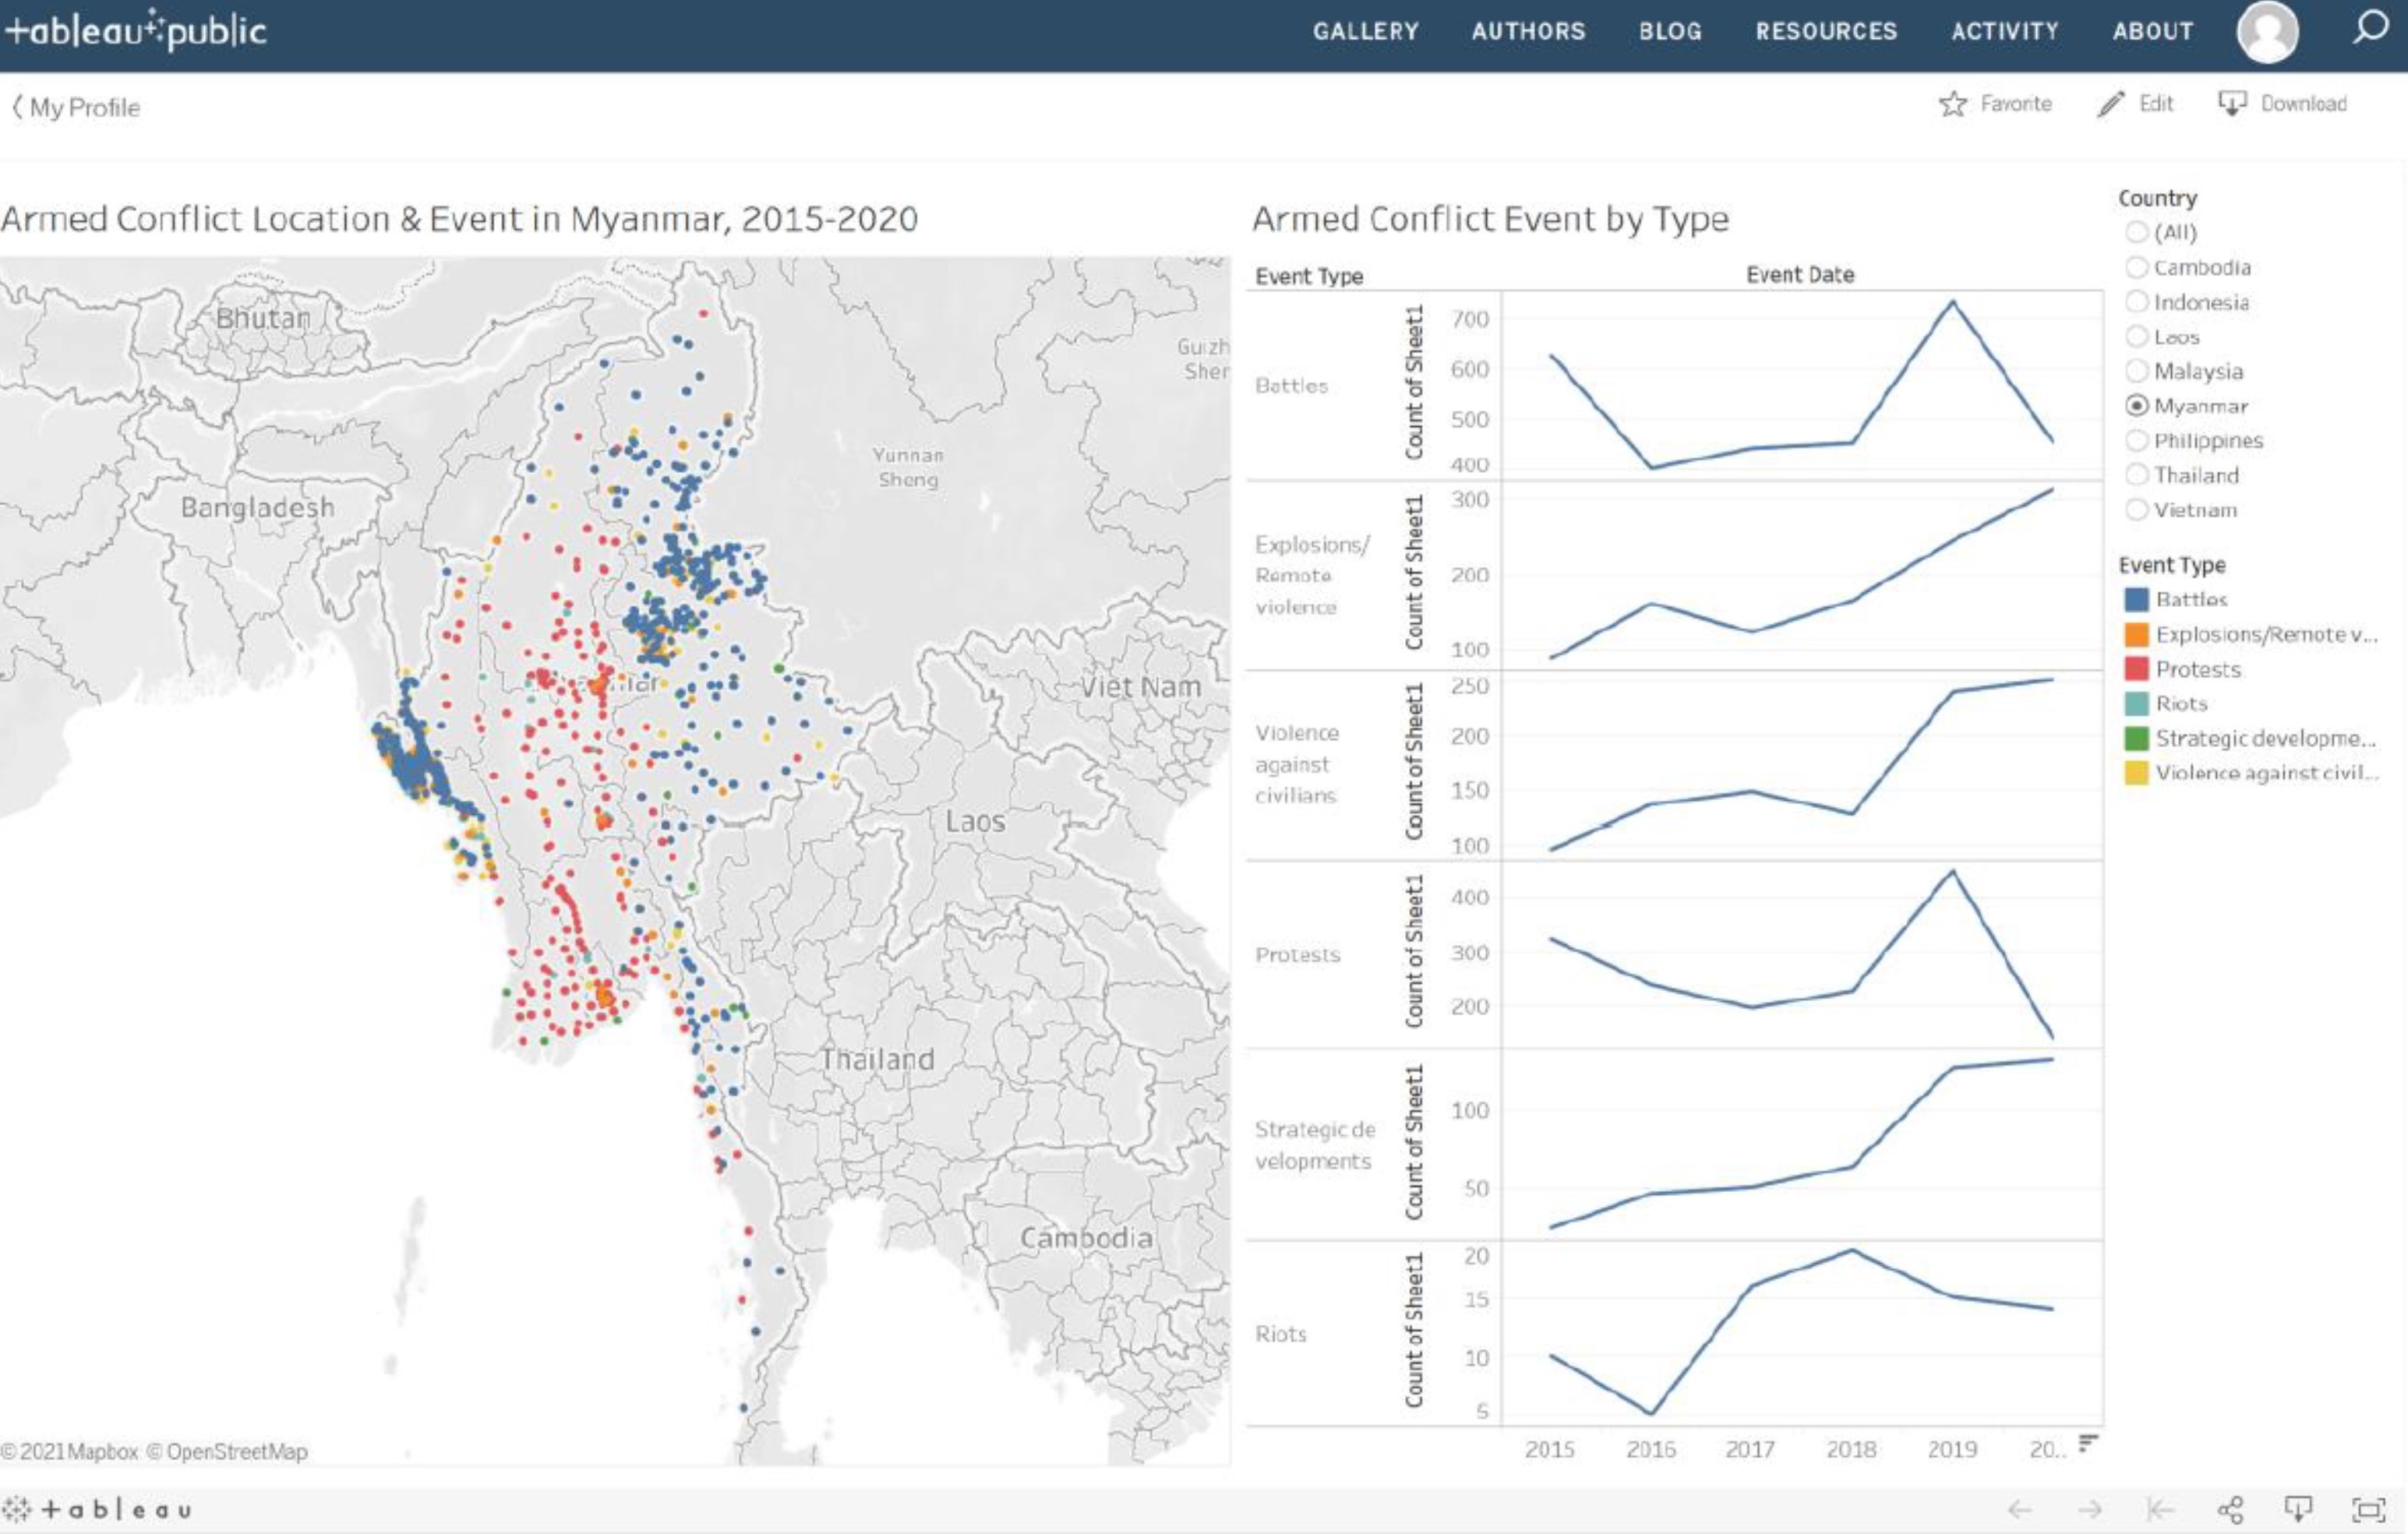Click the revert icon in bottom toolbar
This screenshot has width=2408, height=1534.
pyautogui.click(x=2159, y=1509)
